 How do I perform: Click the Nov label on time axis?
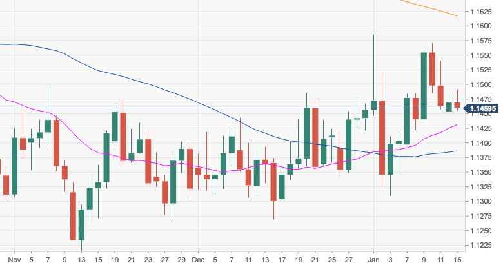coord(14,260)
